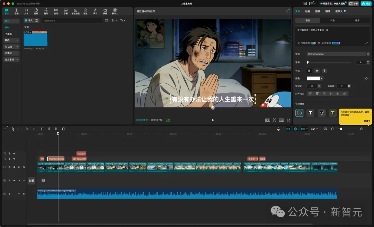374x227 pixels.
Task: Switch to the 花字 text style tab
Action: tap(357, 20)
